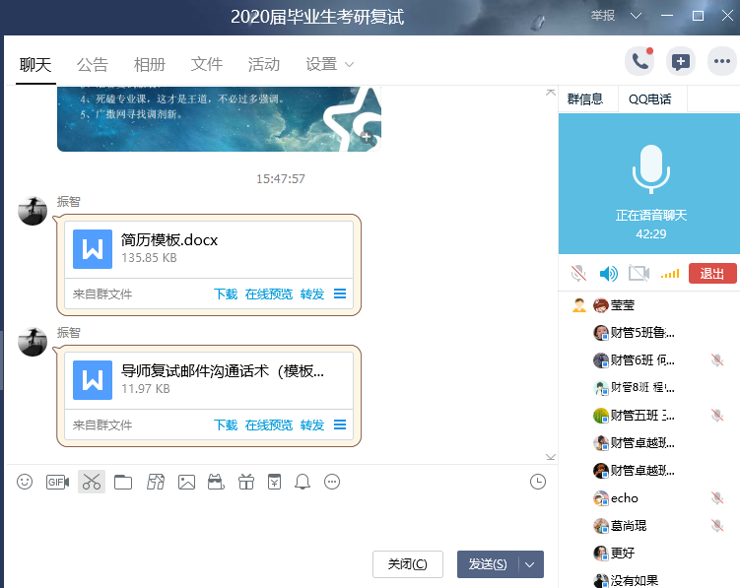The image size is (740, 588).
Task: Open the send image picker
Action: tap(186, 482)
